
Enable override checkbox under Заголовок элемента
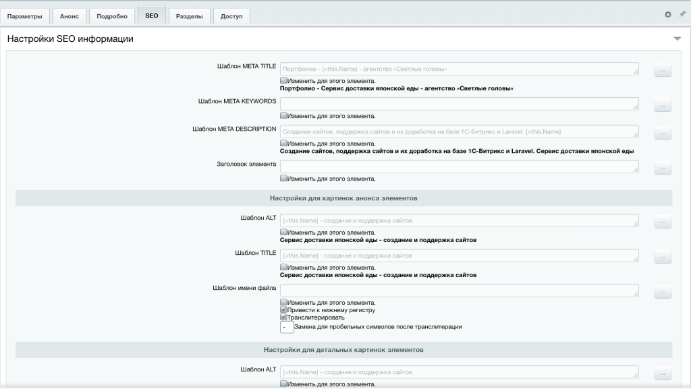283,178
